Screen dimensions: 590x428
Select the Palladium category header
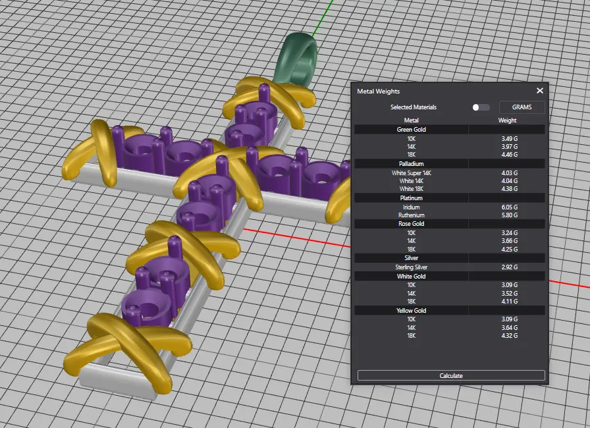(x=411, y=163)
